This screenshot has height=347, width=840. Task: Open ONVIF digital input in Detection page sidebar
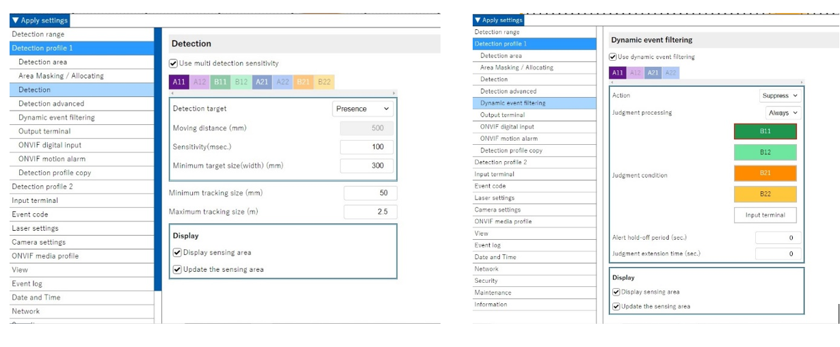click(x=82, y=145)
